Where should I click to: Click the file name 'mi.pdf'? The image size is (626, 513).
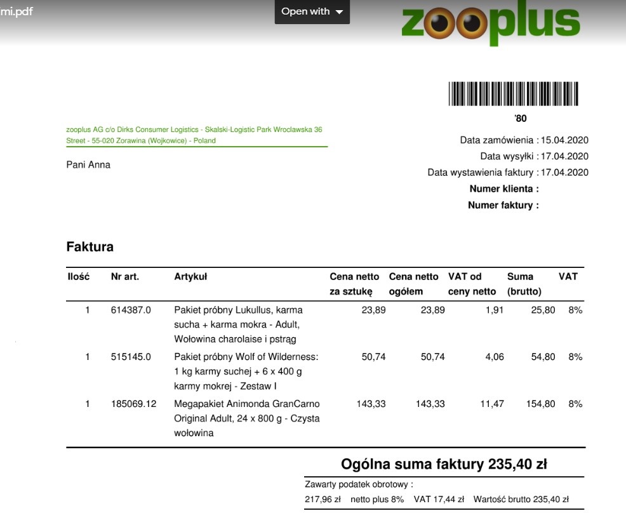click(x=17, y=11)
